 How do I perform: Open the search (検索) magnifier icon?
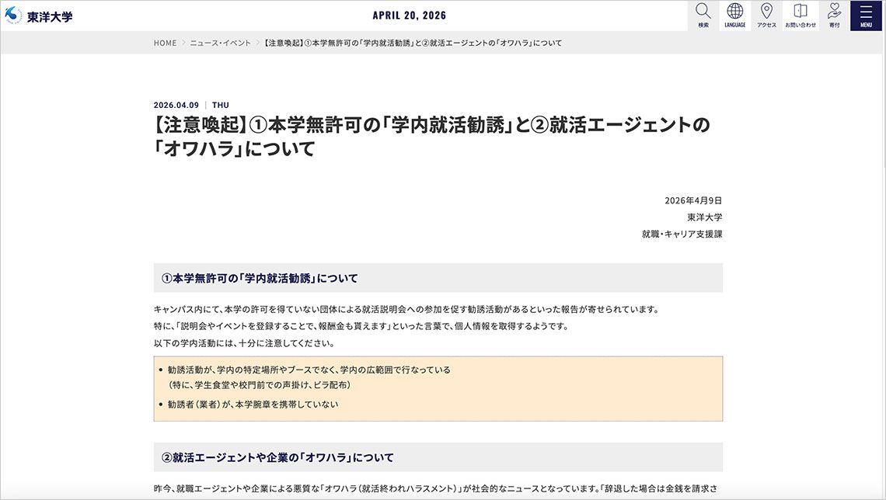pyautogui.click(x=703, y=15)
